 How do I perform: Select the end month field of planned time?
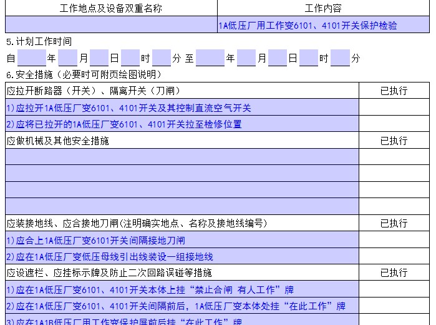click(x=246, y=58)
